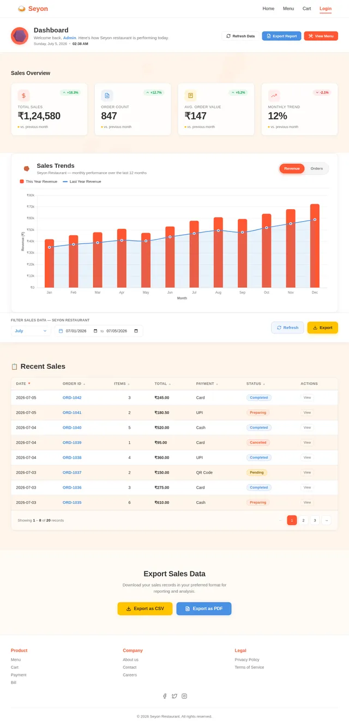Click the Total Sales dollar icon
The image size is (349, 725).
pos(23,95)
